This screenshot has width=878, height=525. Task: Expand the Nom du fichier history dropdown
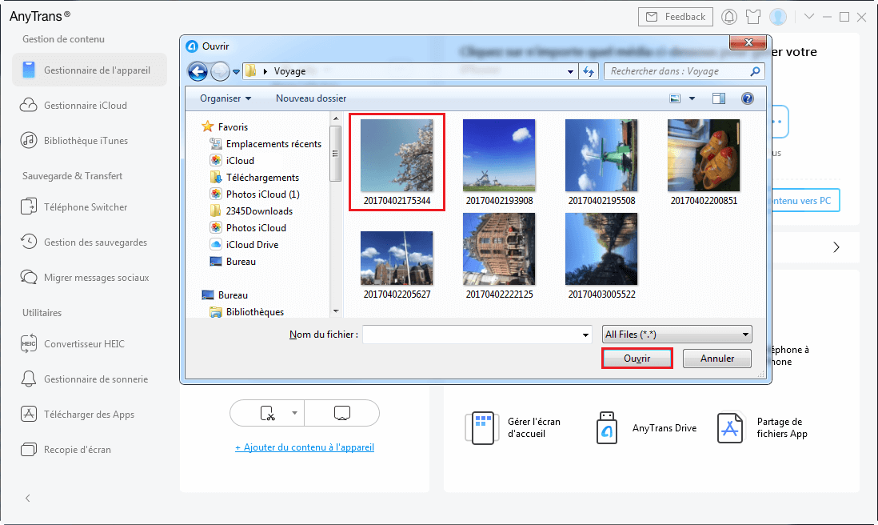tap(585, 335)
